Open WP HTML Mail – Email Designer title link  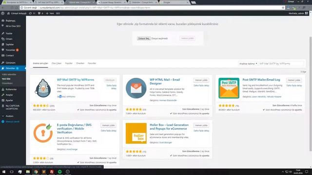pos(165,81)
